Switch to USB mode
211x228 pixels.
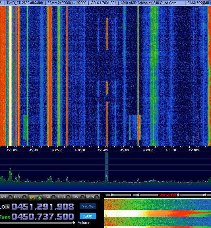[x=64, y=197]
